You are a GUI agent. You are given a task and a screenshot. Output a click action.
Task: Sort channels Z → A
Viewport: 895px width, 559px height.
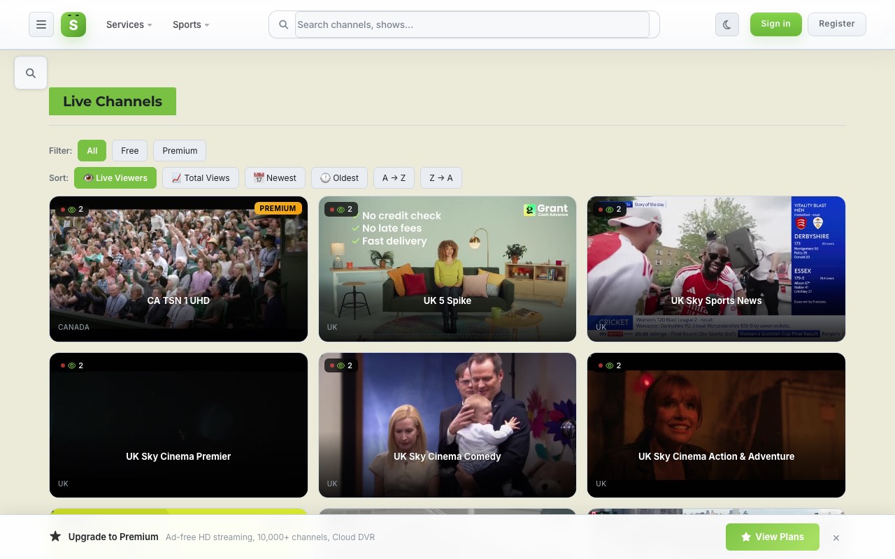[441, 177]
